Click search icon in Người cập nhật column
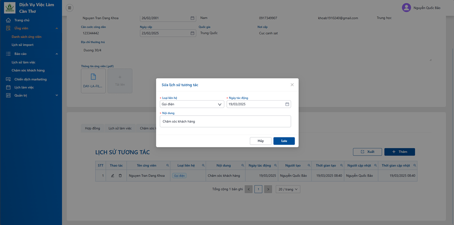The width and height of the screenshot is (454, 225). pyautogui.click(x=375, y=166)
